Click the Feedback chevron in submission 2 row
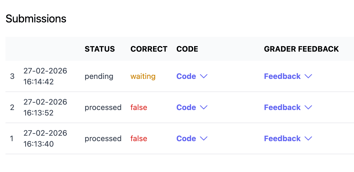354x172 pixels. point(308,108)
